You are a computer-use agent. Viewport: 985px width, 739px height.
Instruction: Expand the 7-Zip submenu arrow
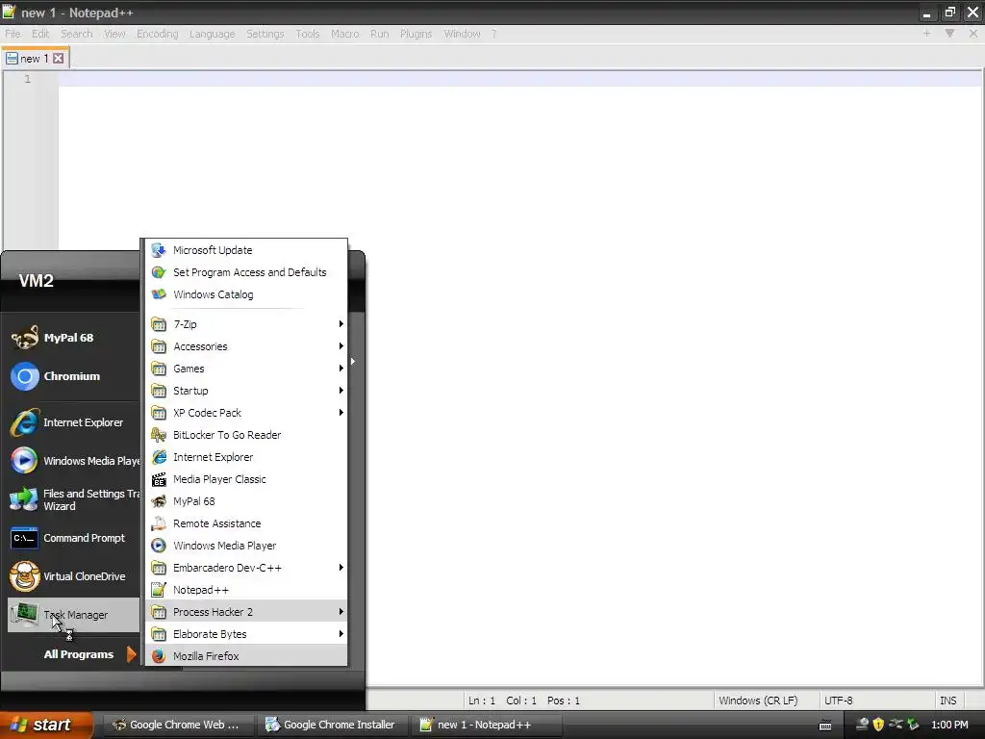click(341, 324)
